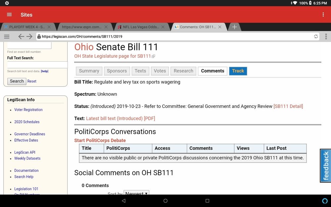Open the search help link
This screenshot has width=331, height=207.
[x=24, y=177]
